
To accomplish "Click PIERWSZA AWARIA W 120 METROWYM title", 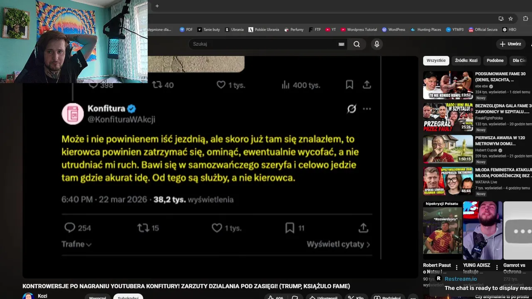I will coord(500,141).
